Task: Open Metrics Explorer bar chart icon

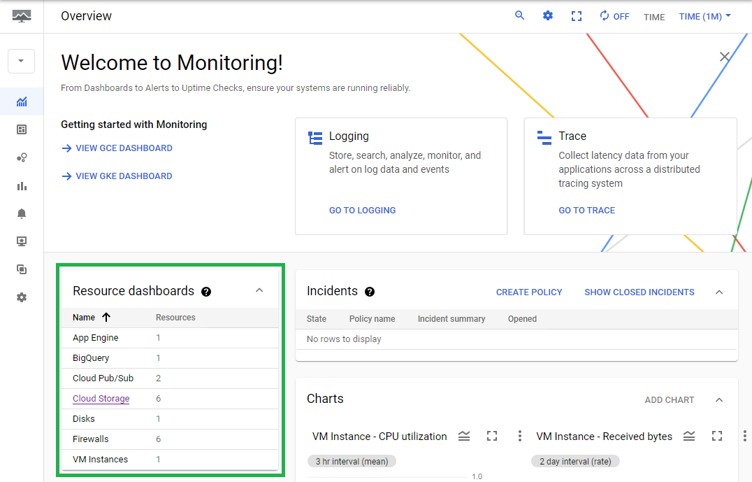Action: click(22, 186)
